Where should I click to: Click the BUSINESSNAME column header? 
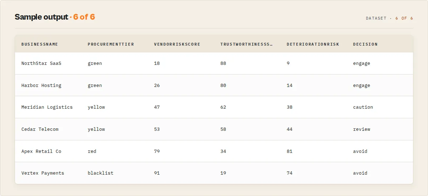40,44
